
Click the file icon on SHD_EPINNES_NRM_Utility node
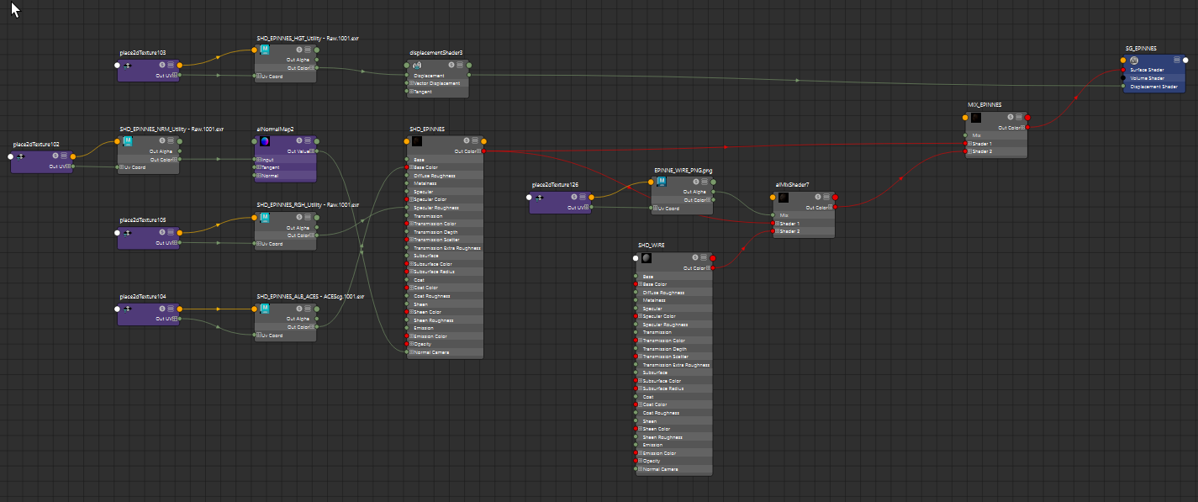pos(128,140)
